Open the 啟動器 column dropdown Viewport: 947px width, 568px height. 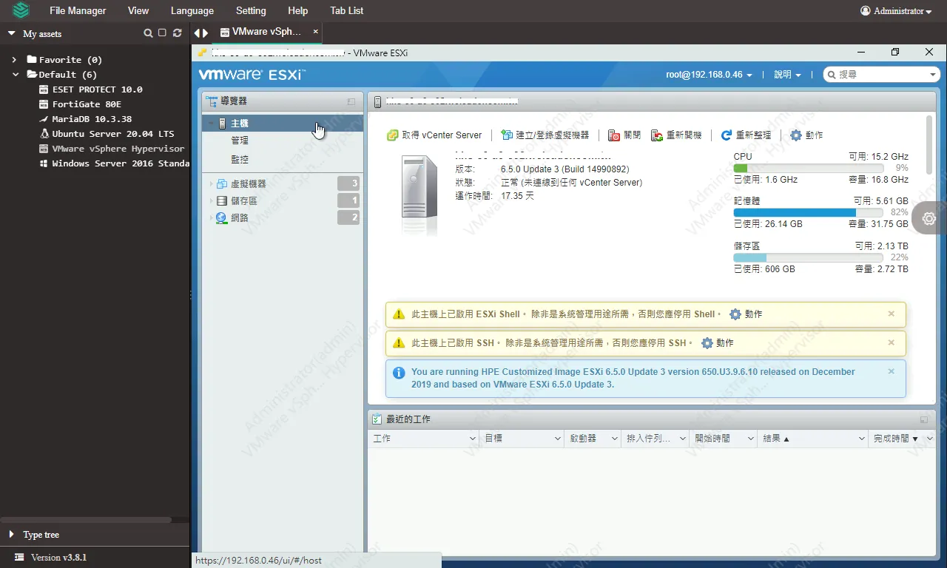[614, 439]
